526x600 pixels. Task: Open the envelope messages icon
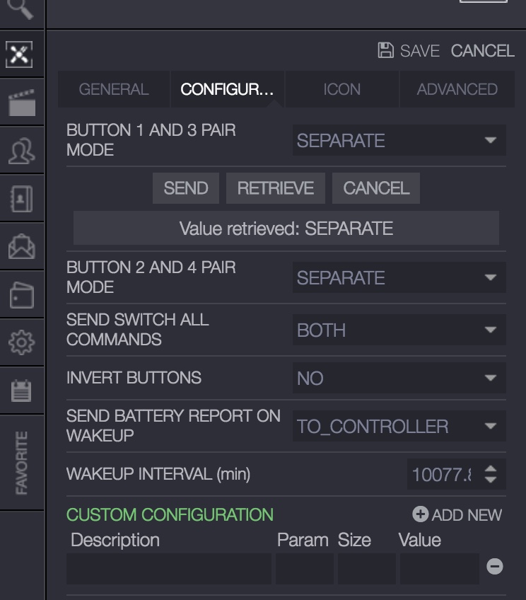(21, 246)
